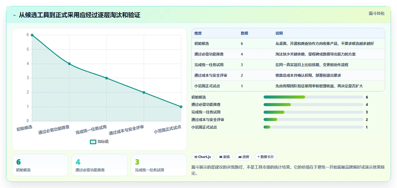Click the progress list label 小范围正式试点
This screenshot has height=188, width=397.
click(204, 127)
